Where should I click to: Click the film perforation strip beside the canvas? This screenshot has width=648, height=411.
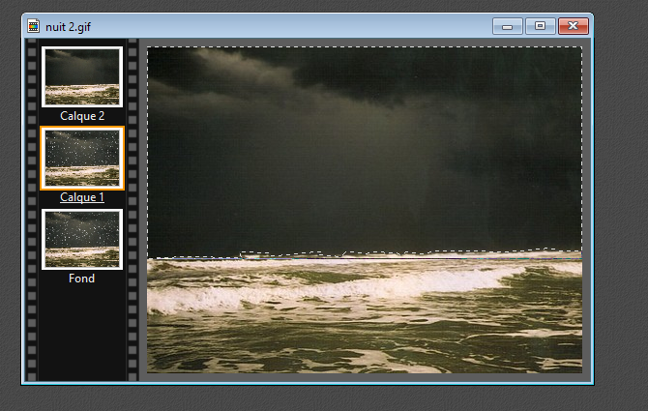133,213
